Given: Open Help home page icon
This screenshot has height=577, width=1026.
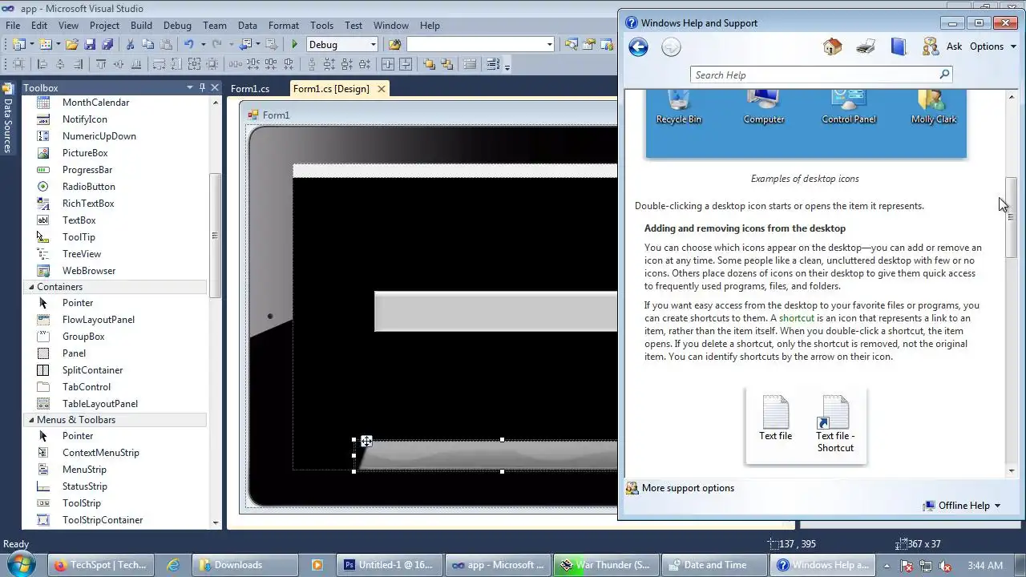Looking at the screenshot, I should (833, 46).
